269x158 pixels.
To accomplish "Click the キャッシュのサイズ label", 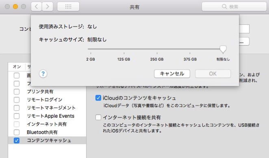I will click(61, 40).
